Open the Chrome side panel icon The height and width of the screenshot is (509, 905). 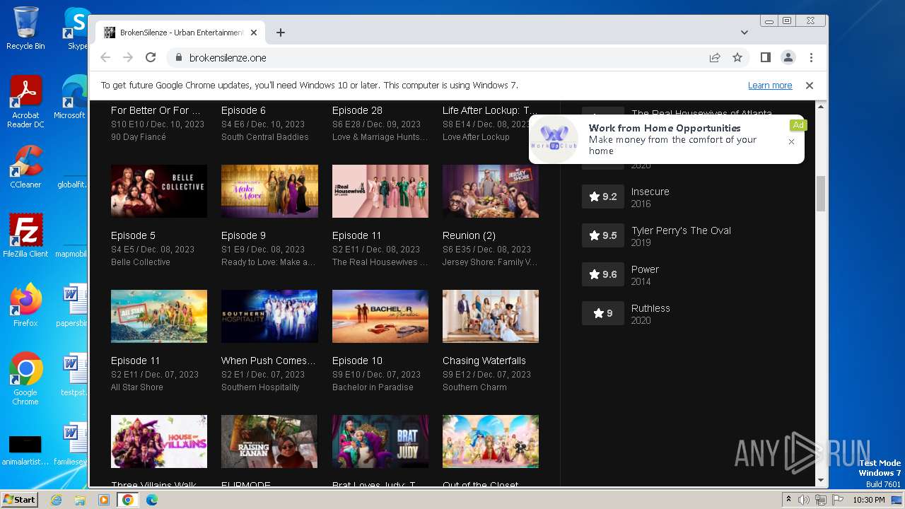(766, 58)
